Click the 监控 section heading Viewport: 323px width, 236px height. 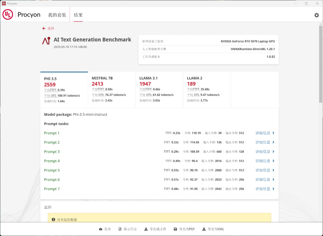[x=48, y=207]
